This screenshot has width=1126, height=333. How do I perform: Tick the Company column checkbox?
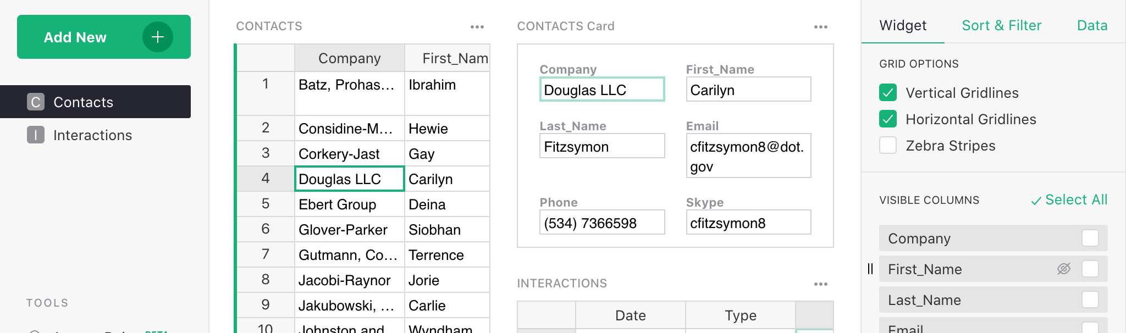click(x=1090, y=238)
